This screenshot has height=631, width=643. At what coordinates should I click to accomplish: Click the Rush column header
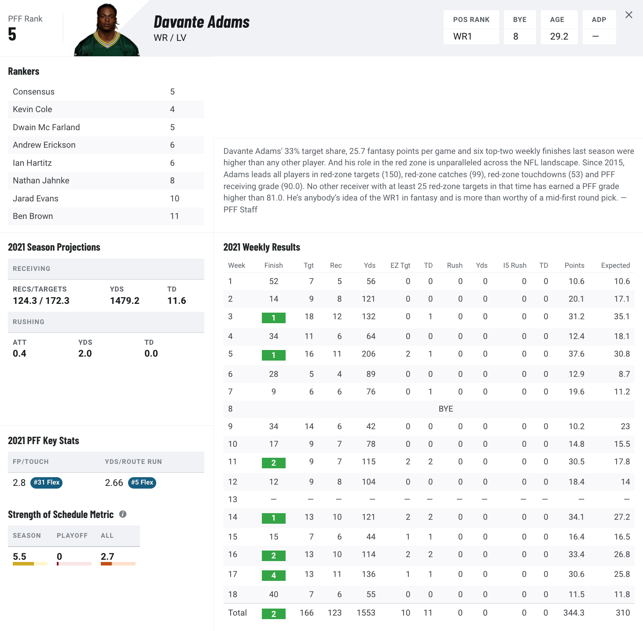click(455, 265)
